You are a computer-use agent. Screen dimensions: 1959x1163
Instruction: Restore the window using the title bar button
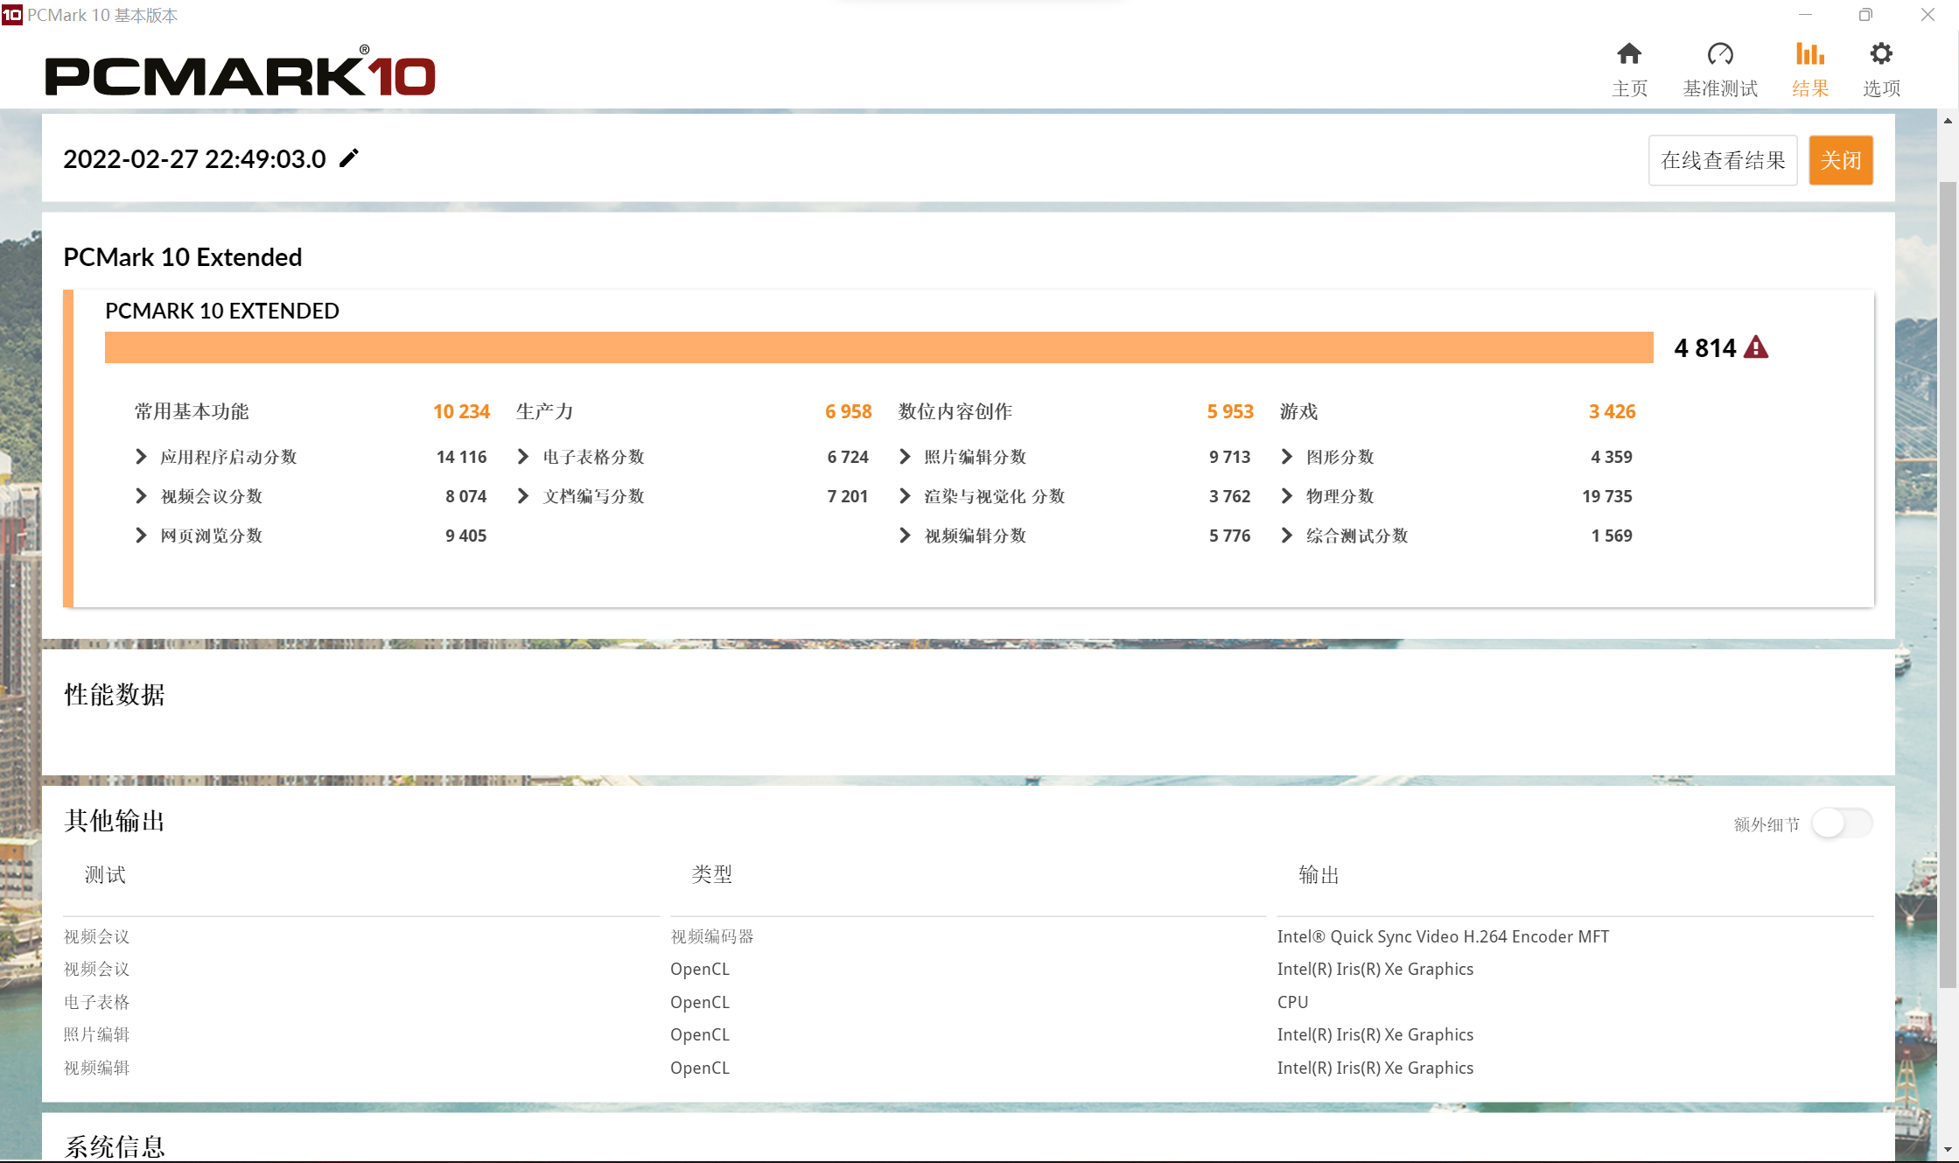pos(1865,15)
